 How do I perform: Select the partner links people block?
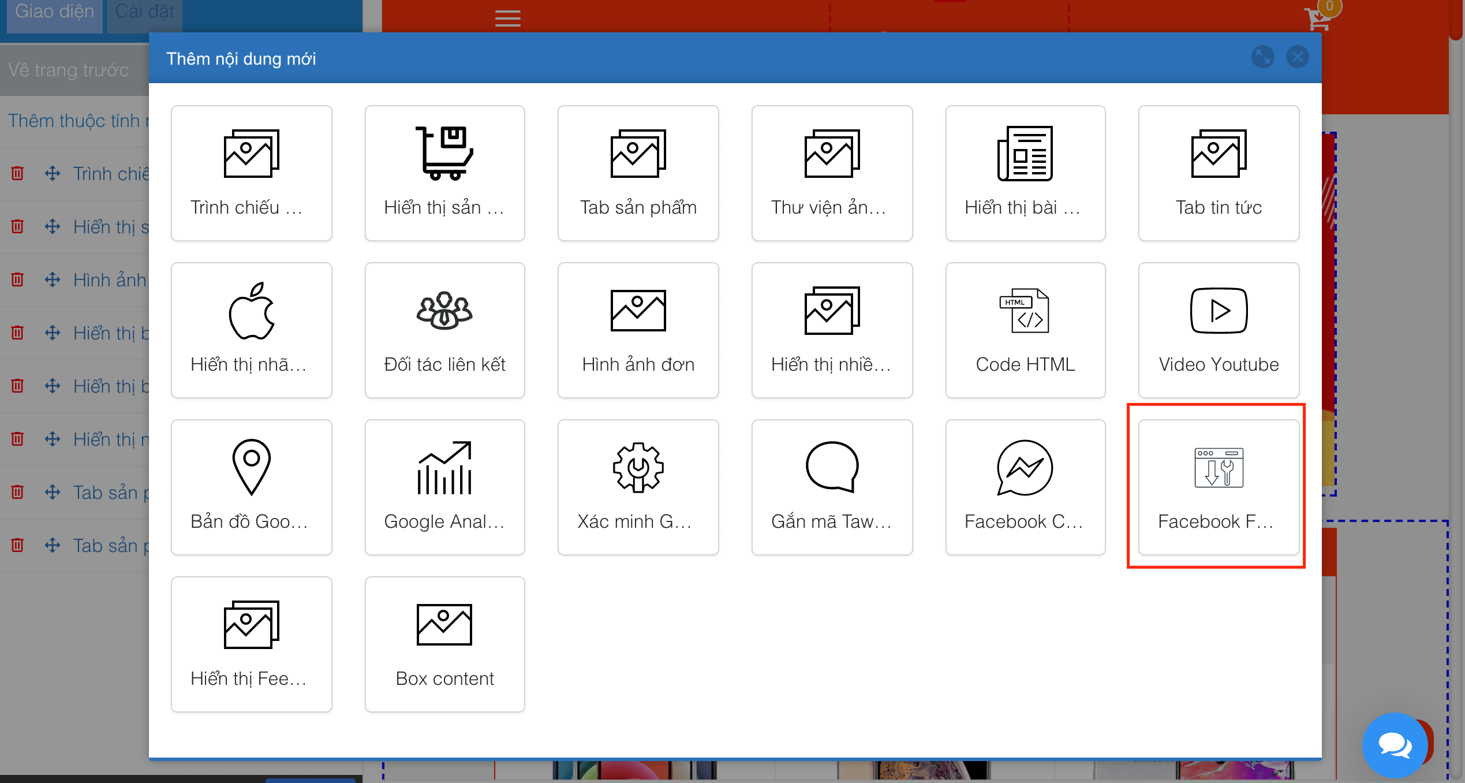coord(444,330)
